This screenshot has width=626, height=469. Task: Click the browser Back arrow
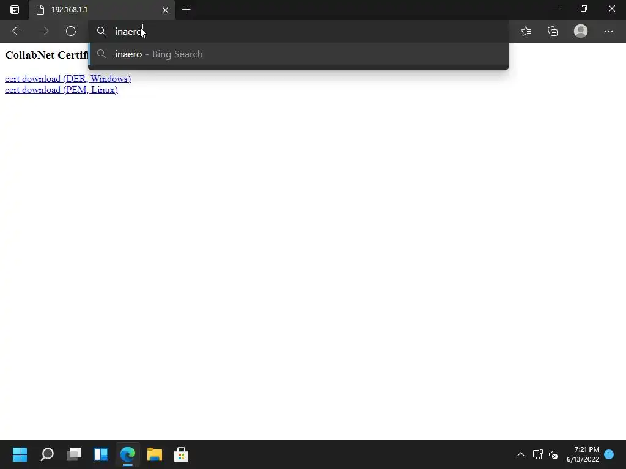pyautogui.click(x=17, y=31)
